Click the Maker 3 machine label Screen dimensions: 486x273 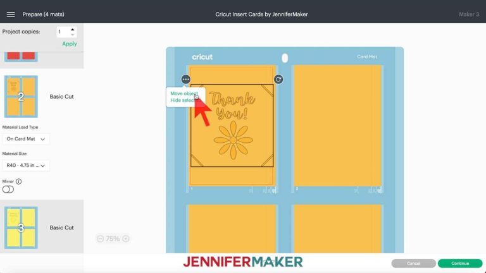469,15
